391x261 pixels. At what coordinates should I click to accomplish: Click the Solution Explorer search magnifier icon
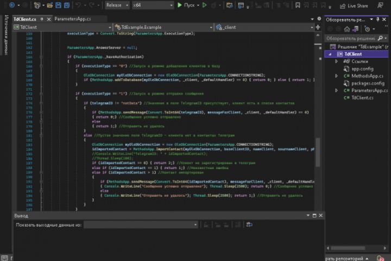[380, 38]
